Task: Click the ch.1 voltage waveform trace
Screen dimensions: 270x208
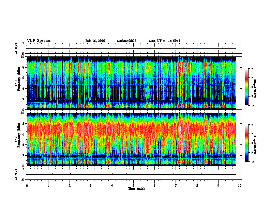Action: 132,48
